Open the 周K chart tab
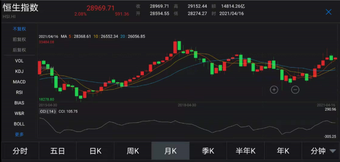The image size is (340, 162). (133, 151)
